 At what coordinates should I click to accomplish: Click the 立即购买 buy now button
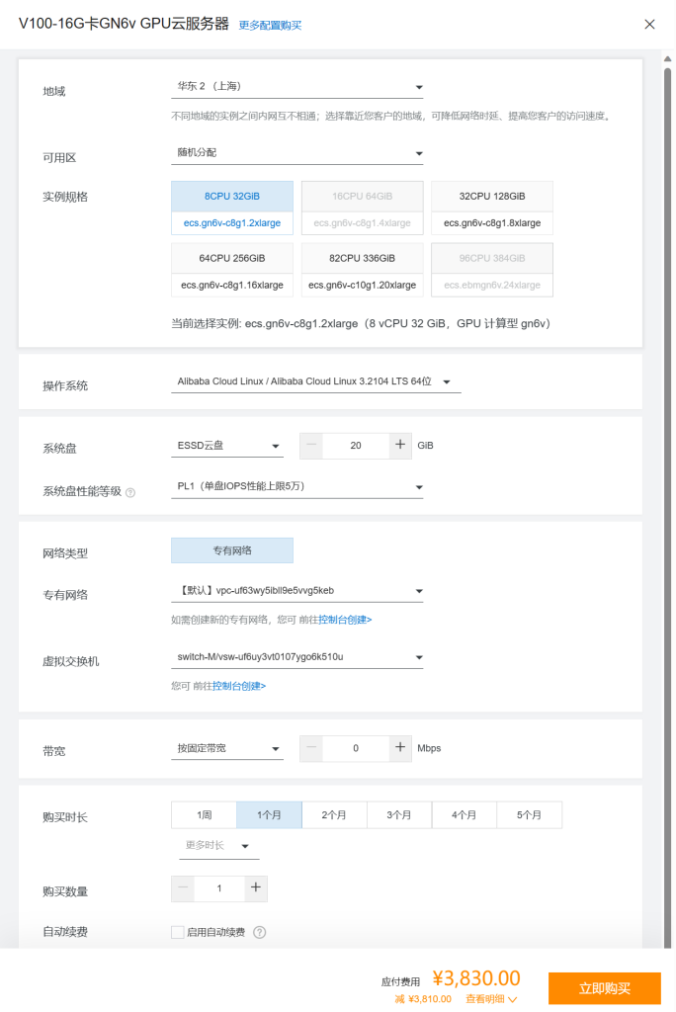[604, 988]
